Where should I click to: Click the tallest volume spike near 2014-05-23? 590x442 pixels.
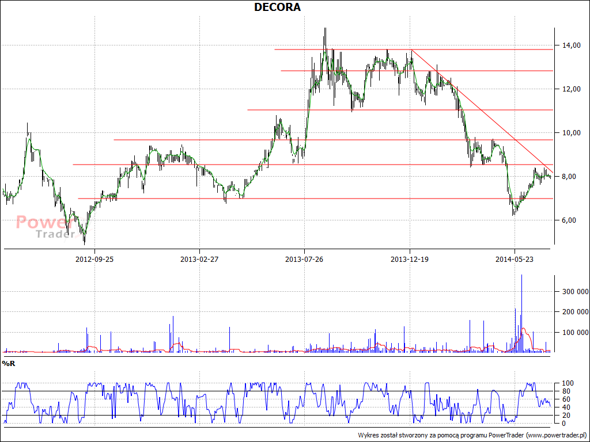point(521,313)
